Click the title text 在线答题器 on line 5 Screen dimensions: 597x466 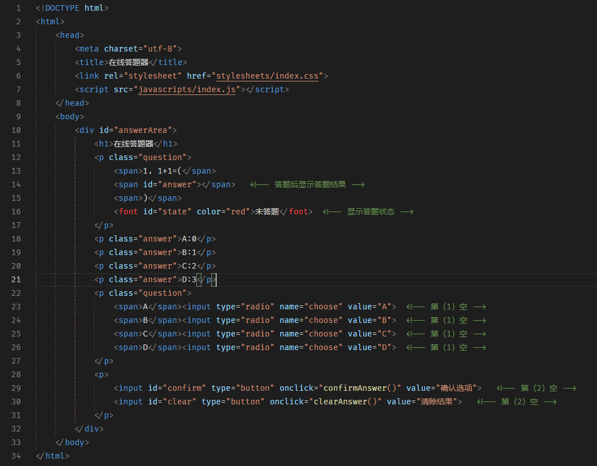tap(128, 62)
